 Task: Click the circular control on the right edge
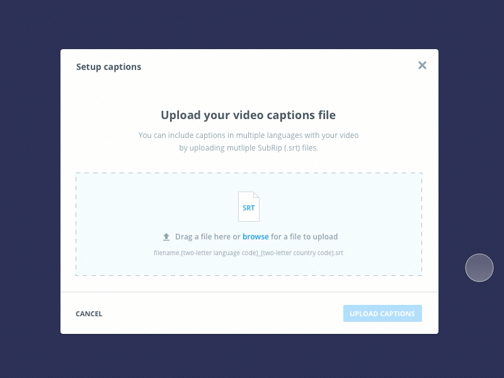pos(479,267)
